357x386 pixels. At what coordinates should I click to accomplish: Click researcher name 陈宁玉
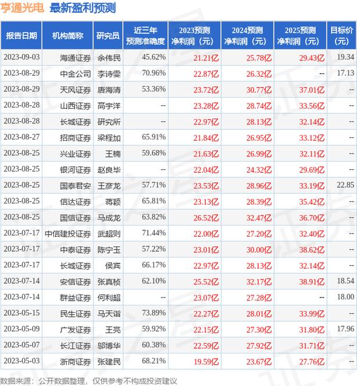point(109,250)
